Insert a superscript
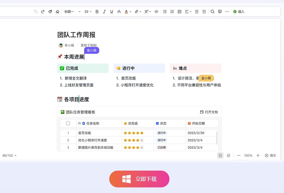The image size is (284, 193). [147, 11]
